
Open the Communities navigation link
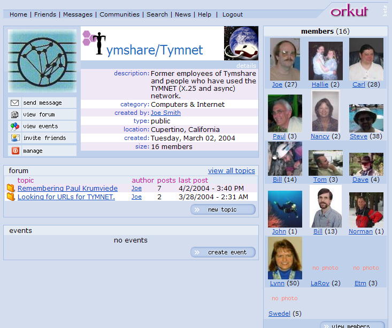click(x=119, y=14)
